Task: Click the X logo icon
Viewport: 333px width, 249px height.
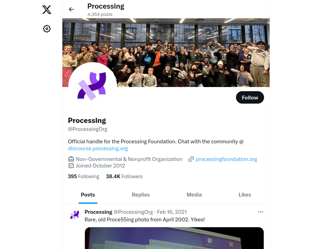Action: [x=47, y=10]
